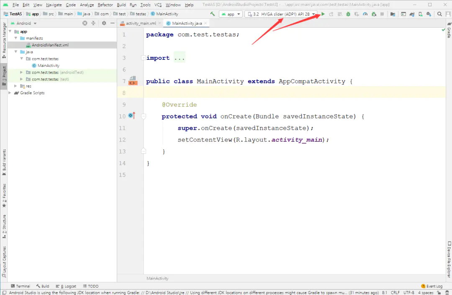This screenshot has height=295, width=452.
Task: Click the Apply Changes icon
Action: click(331, 14)
